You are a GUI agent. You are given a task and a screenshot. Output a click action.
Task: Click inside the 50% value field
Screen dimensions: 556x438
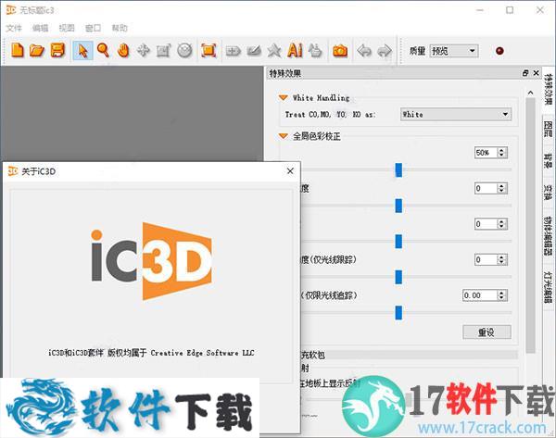pos(486,153)
